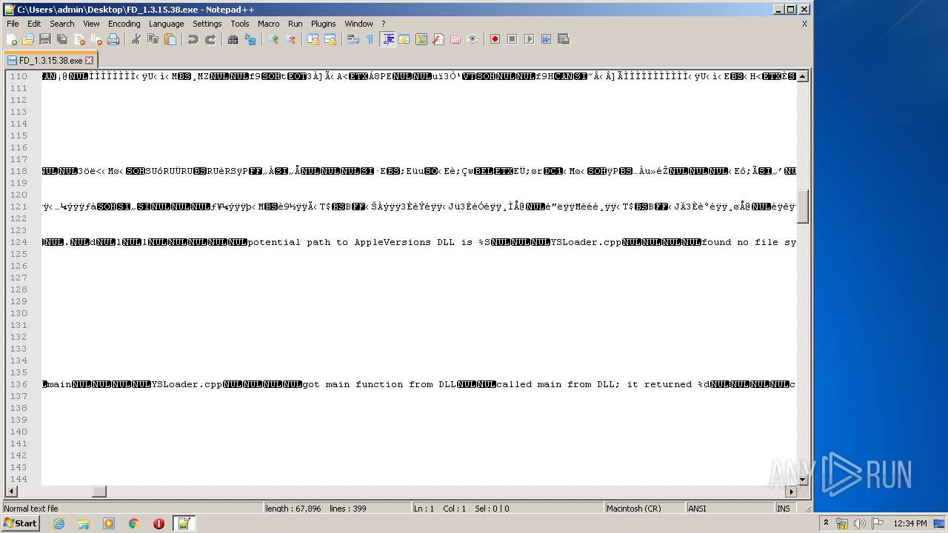Open the Run menu

tap(296, 24)
